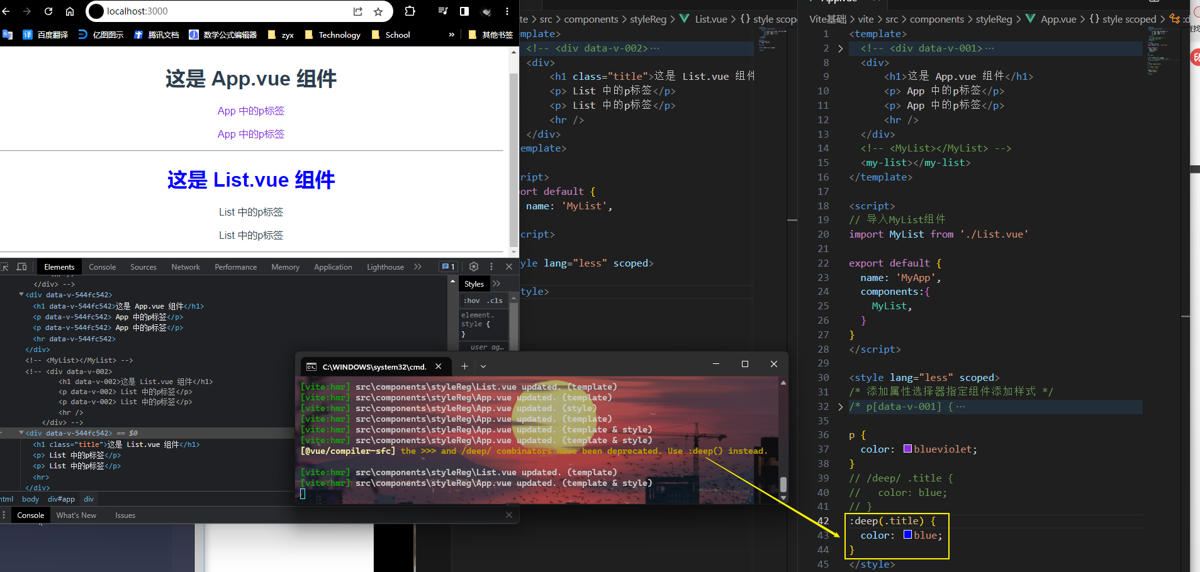Select the Styles pane tab
The image size is (1200, 572).
474,284
